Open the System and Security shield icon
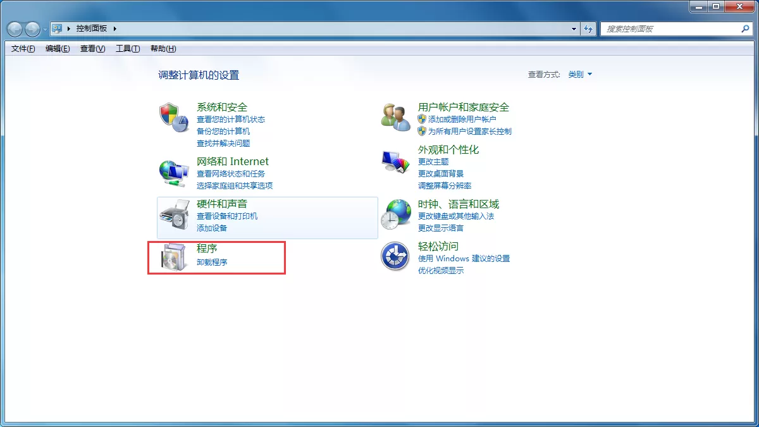Image resolution: width=759 pixels, height=427 pixels. click(173, 118)
